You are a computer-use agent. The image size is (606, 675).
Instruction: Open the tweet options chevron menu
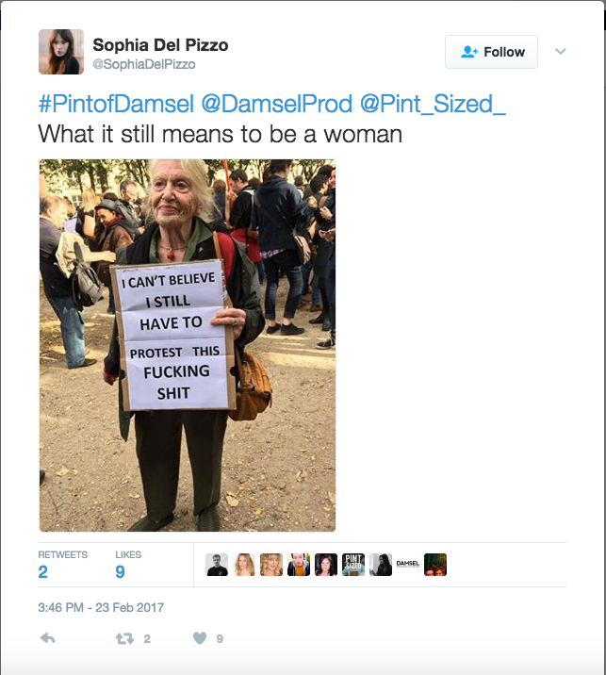561,52
